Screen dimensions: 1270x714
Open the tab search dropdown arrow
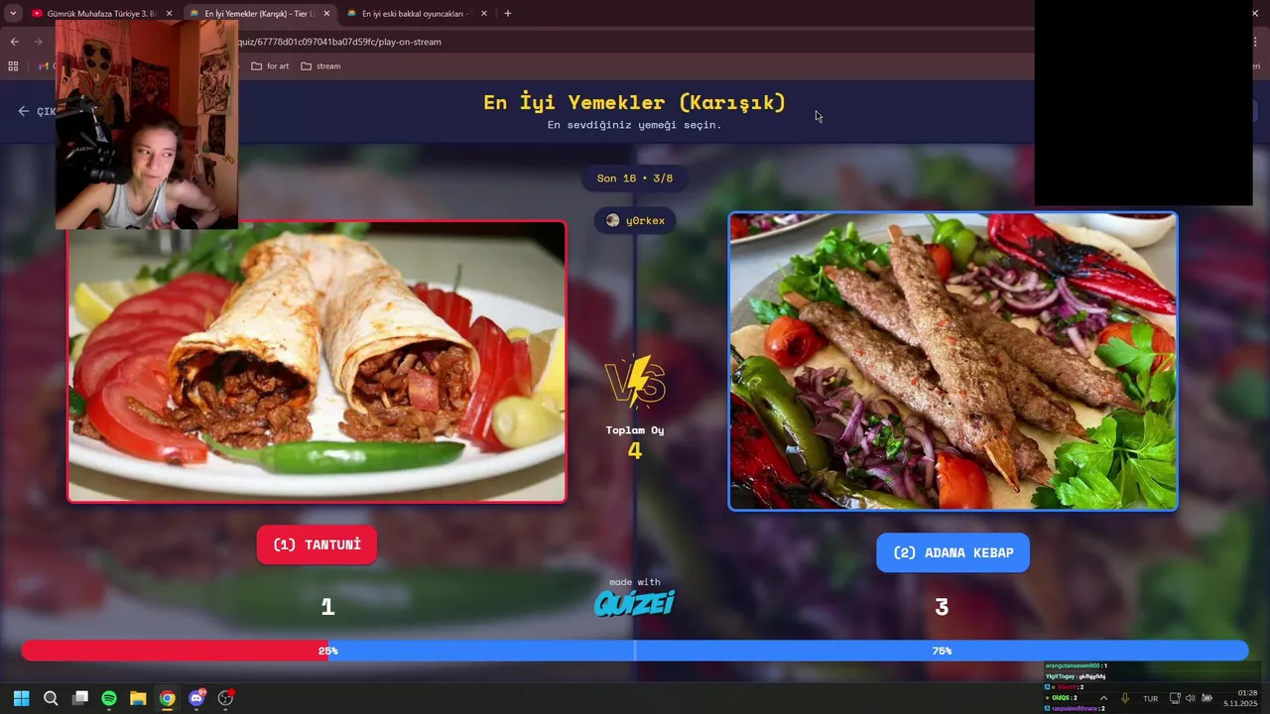(x=13, y=14)
